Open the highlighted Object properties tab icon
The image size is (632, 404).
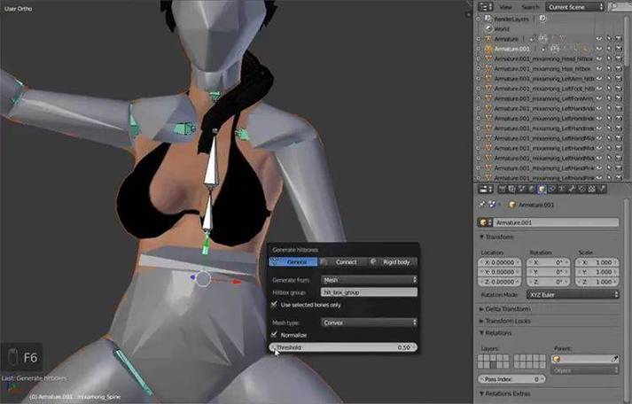(x=542, y=189)
